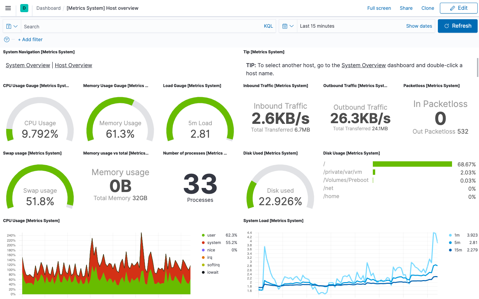Click the calendar date picker icon
Screen dimensions: 479x299
(x=285, y=26)
